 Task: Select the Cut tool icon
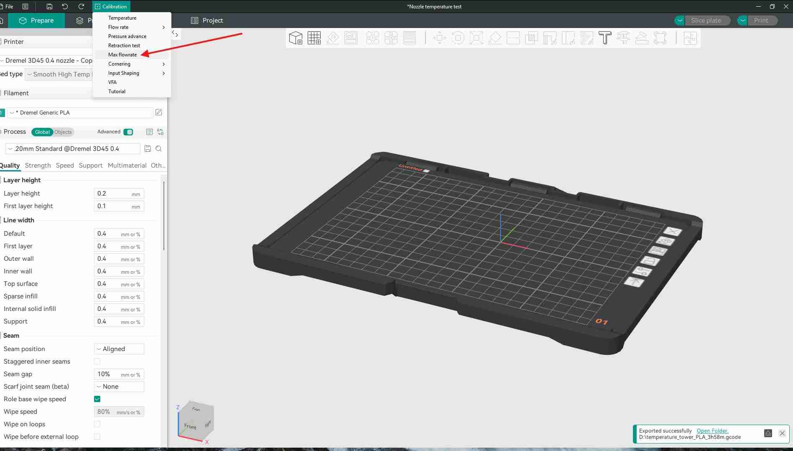point(513,38)
